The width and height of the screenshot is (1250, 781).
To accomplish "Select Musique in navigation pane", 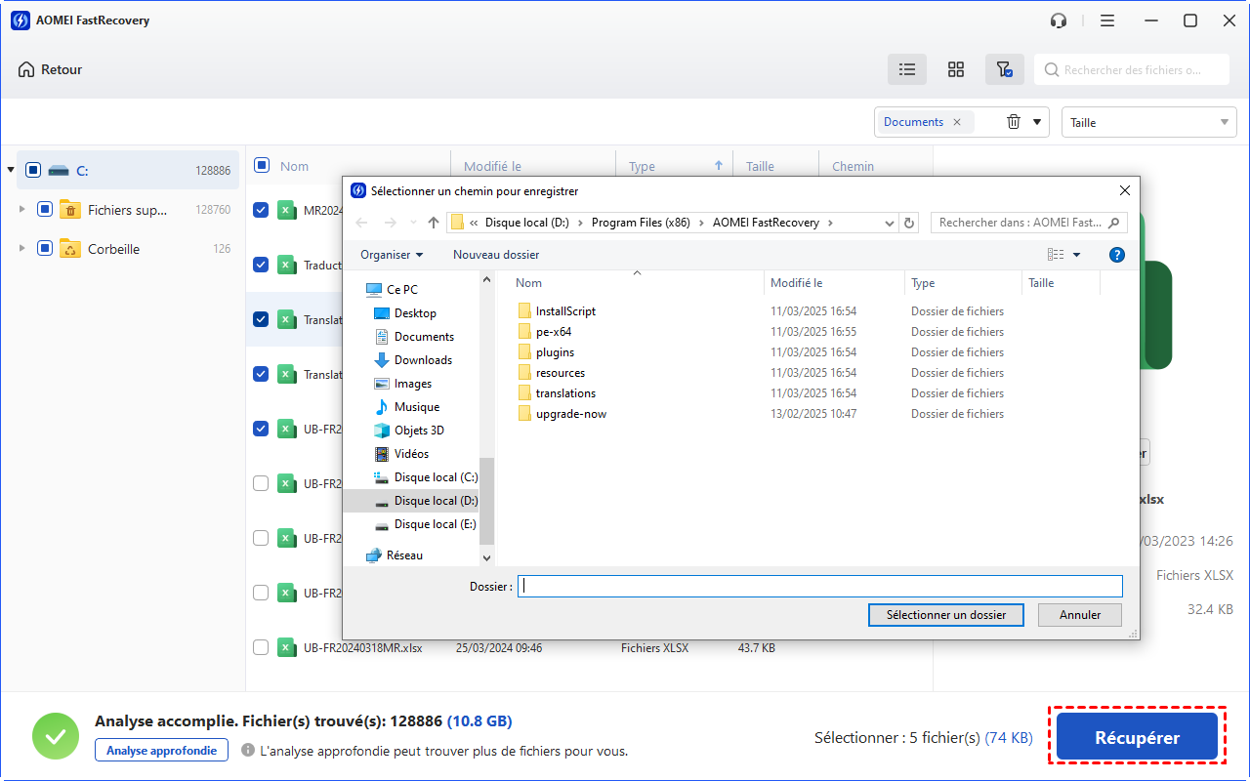I will [x=417, y=407].
